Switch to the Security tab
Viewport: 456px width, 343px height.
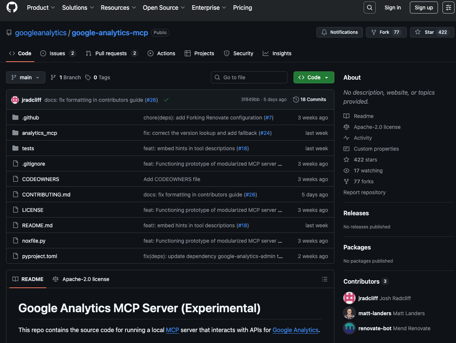[239, 53]
